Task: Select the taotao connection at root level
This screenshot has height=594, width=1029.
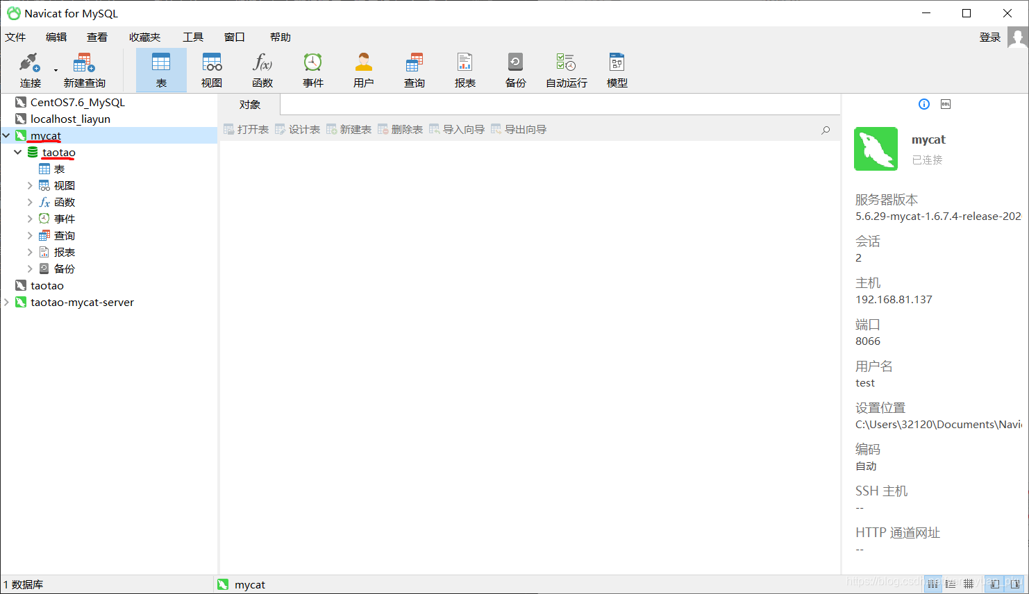Action: [x=47, y=285]
